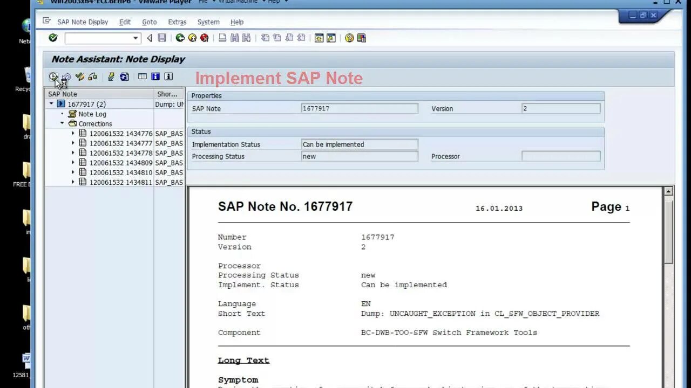Click the white Information icon
The image size is (691, 388).
pyautogui.click(x=168, y=77)
